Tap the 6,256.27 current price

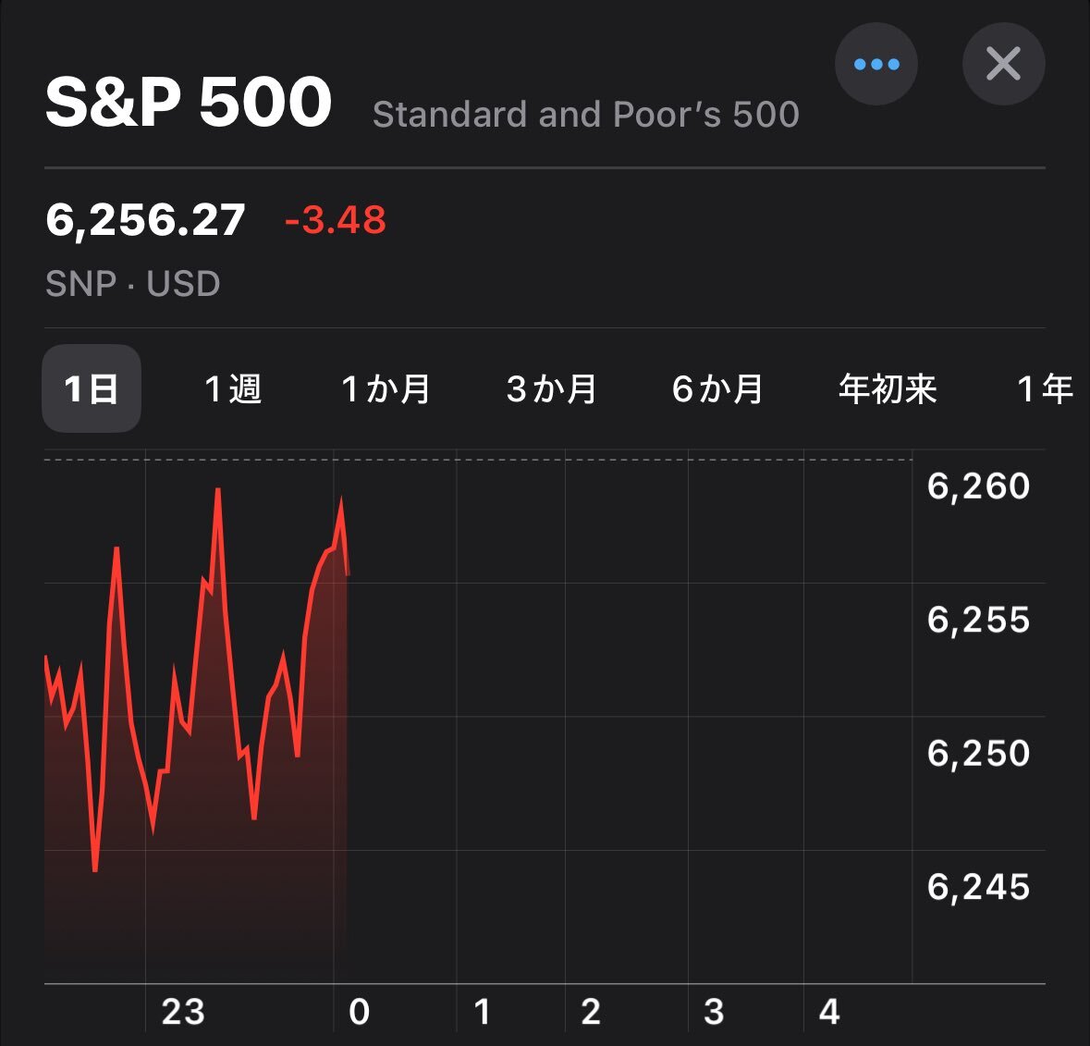(x=145, y=220)
